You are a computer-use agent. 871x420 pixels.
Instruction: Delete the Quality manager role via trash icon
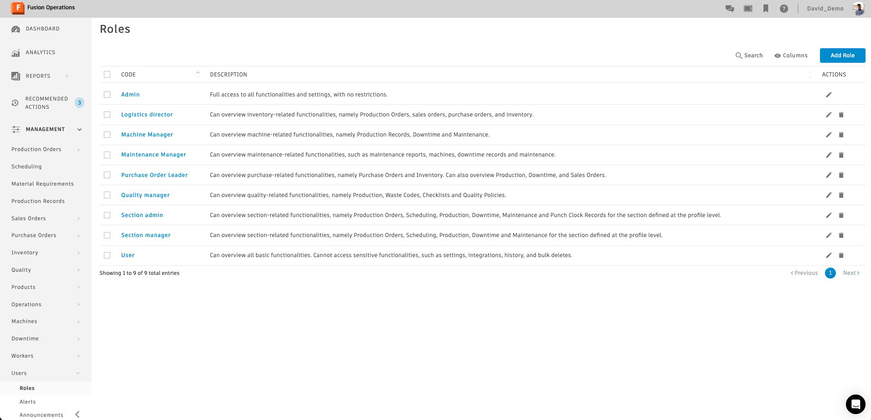(x=841, y=195)
